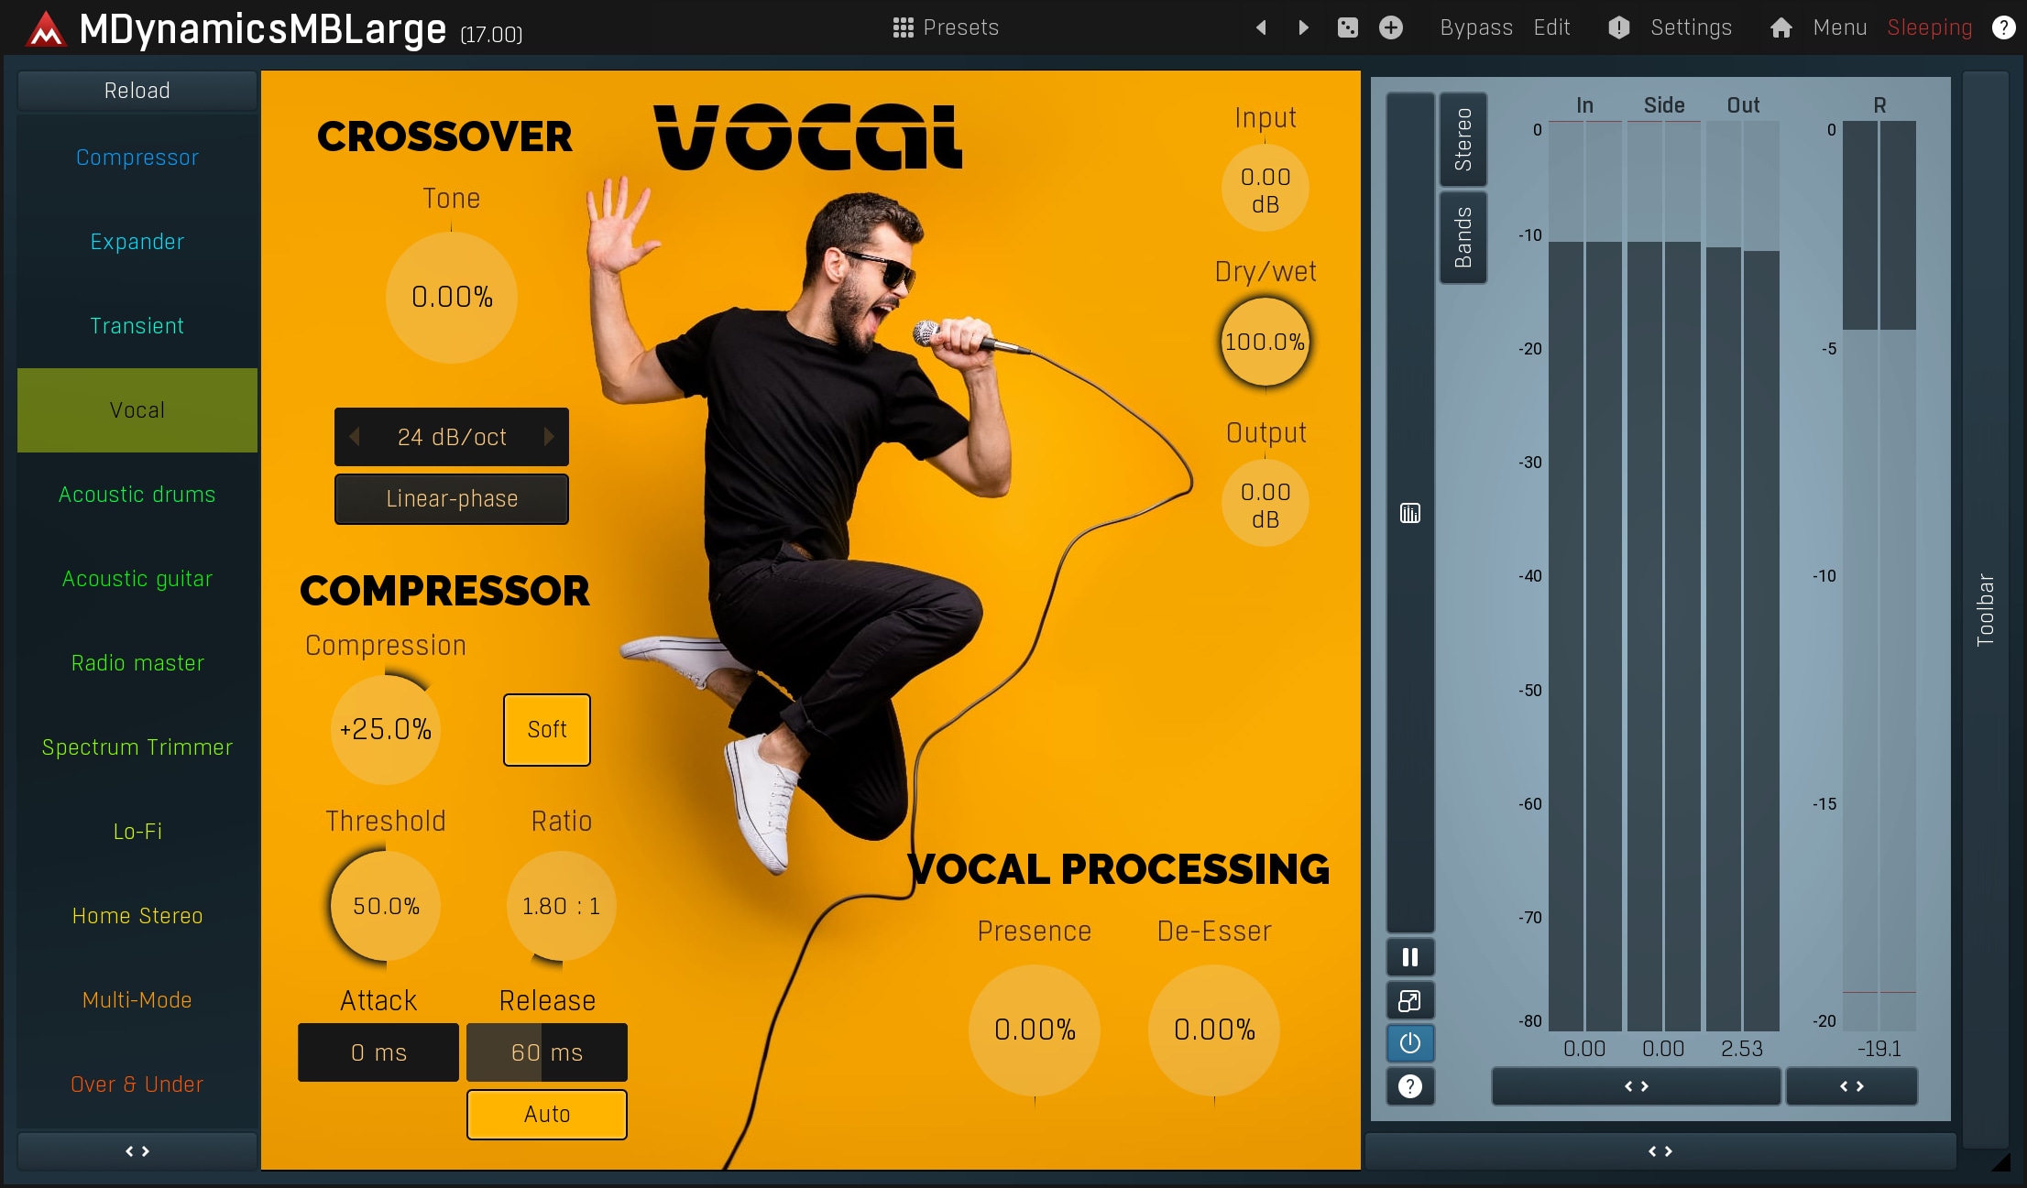Click the Bypass button

click(1475, 27)
